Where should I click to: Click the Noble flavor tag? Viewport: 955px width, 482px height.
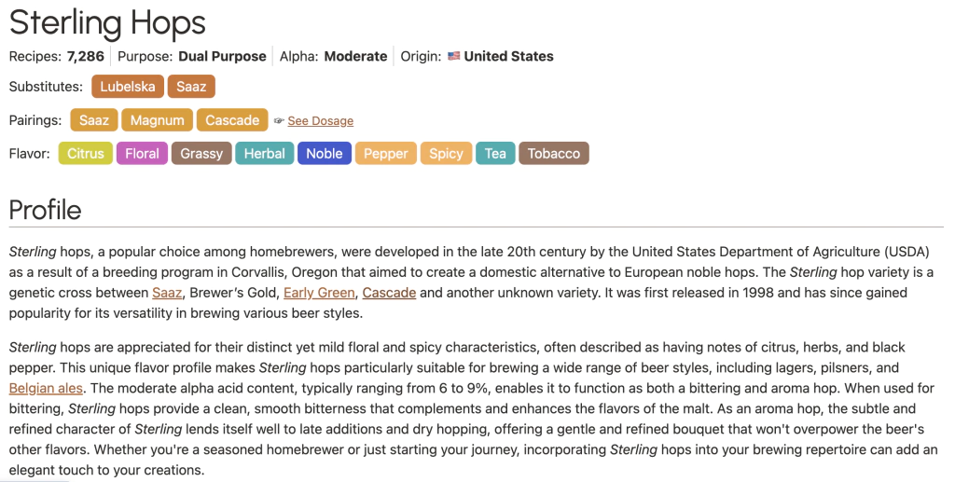coord(325,154)
